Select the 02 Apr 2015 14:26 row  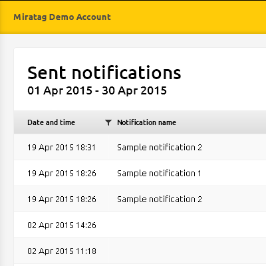coord(140,225)
